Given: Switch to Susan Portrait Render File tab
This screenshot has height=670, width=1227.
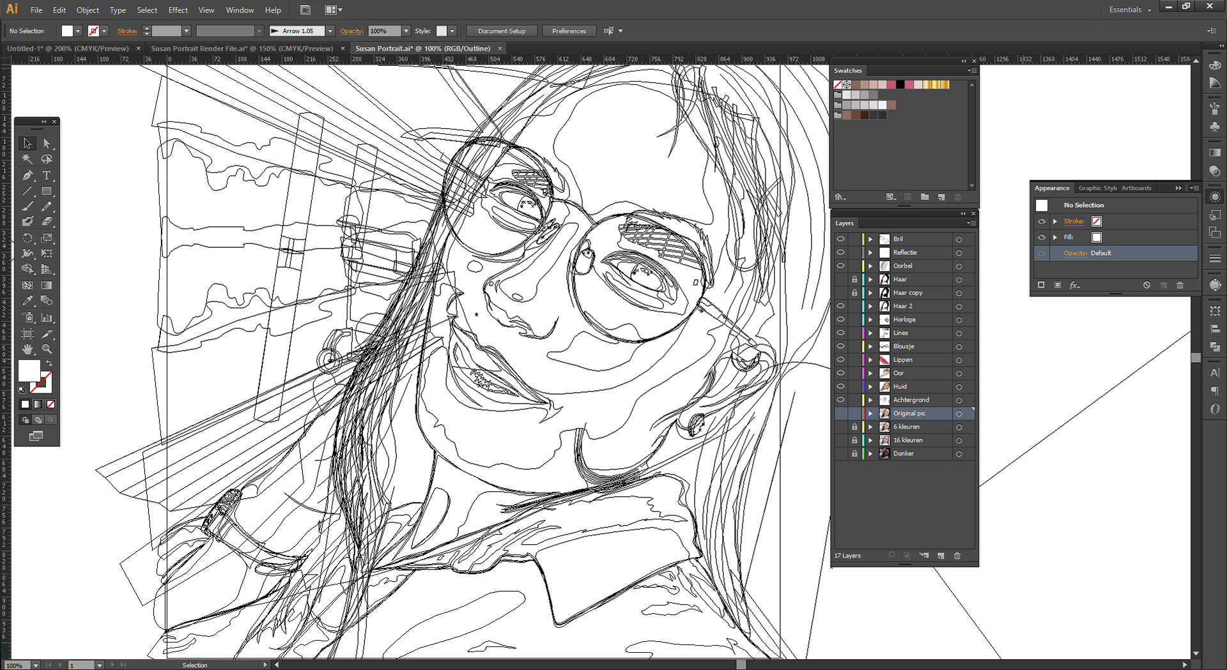Looking at the screenshot, I should (x=242, y=49).
